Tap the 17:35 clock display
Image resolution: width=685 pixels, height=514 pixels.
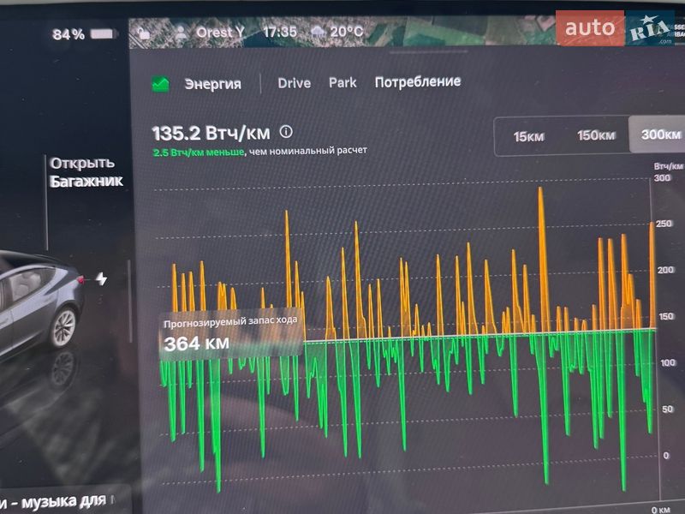click(280, 33)
